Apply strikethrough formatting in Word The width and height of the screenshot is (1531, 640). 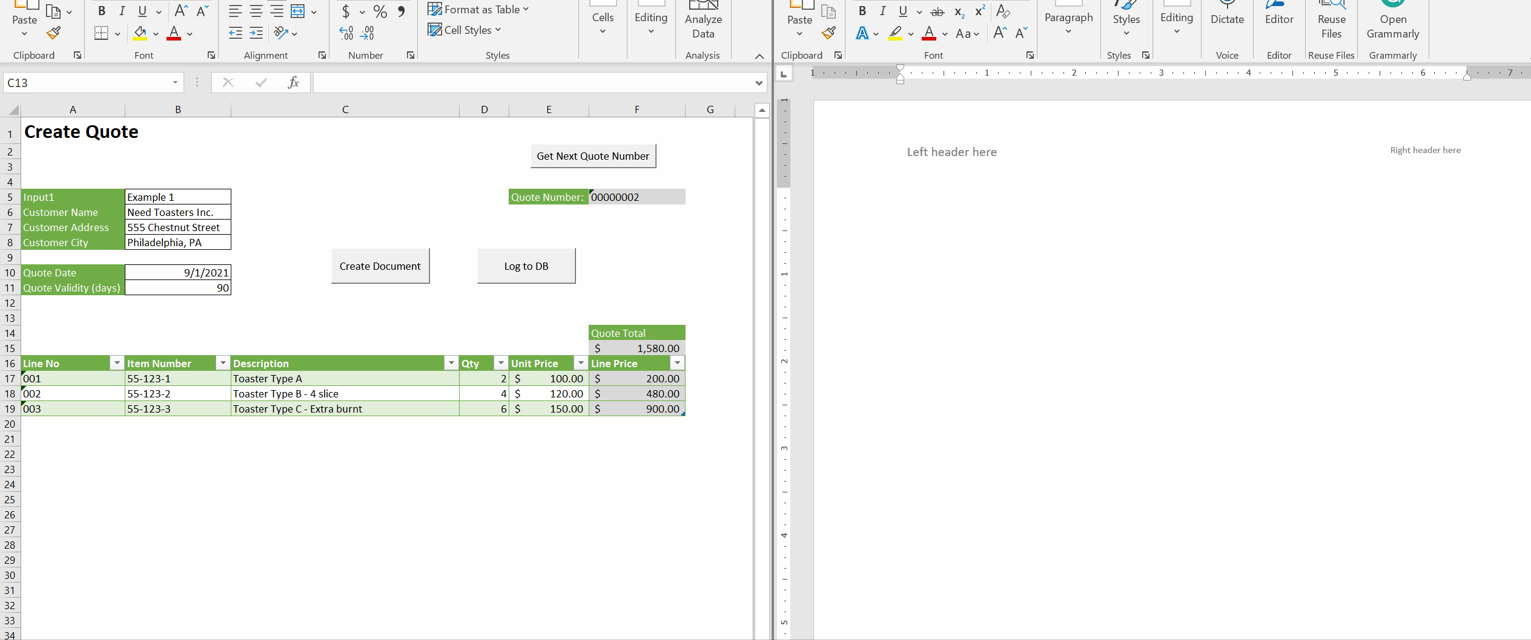(x=937, y=11)
